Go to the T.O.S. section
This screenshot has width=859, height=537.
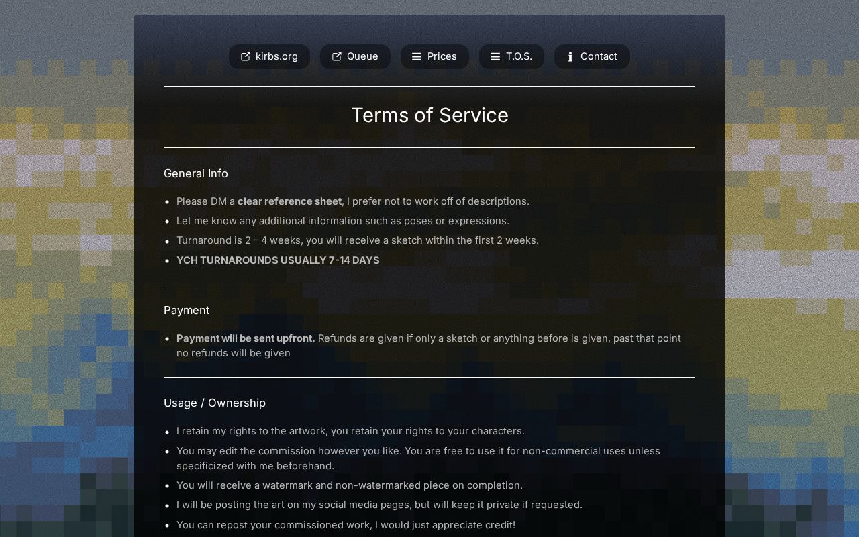(x=511, y=56)
